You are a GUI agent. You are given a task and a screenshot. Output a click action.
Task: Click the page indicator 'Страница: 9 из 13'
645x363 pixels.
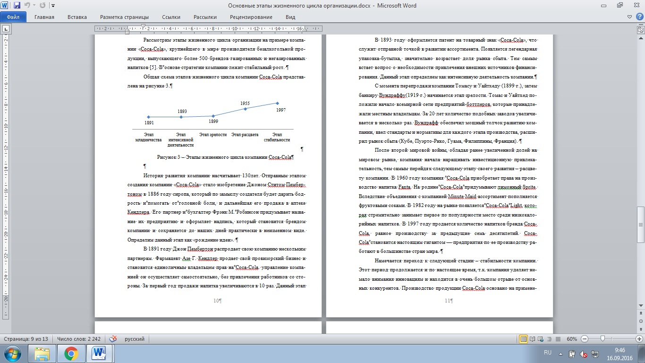26,339
